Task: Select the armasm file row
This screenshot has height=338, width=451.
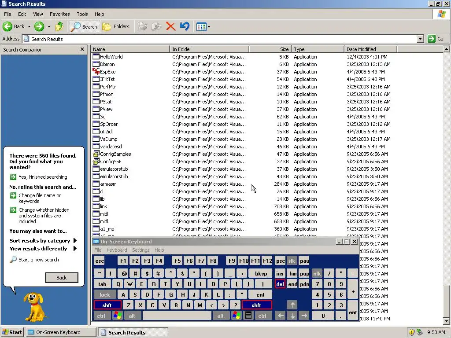Action: 108,184
